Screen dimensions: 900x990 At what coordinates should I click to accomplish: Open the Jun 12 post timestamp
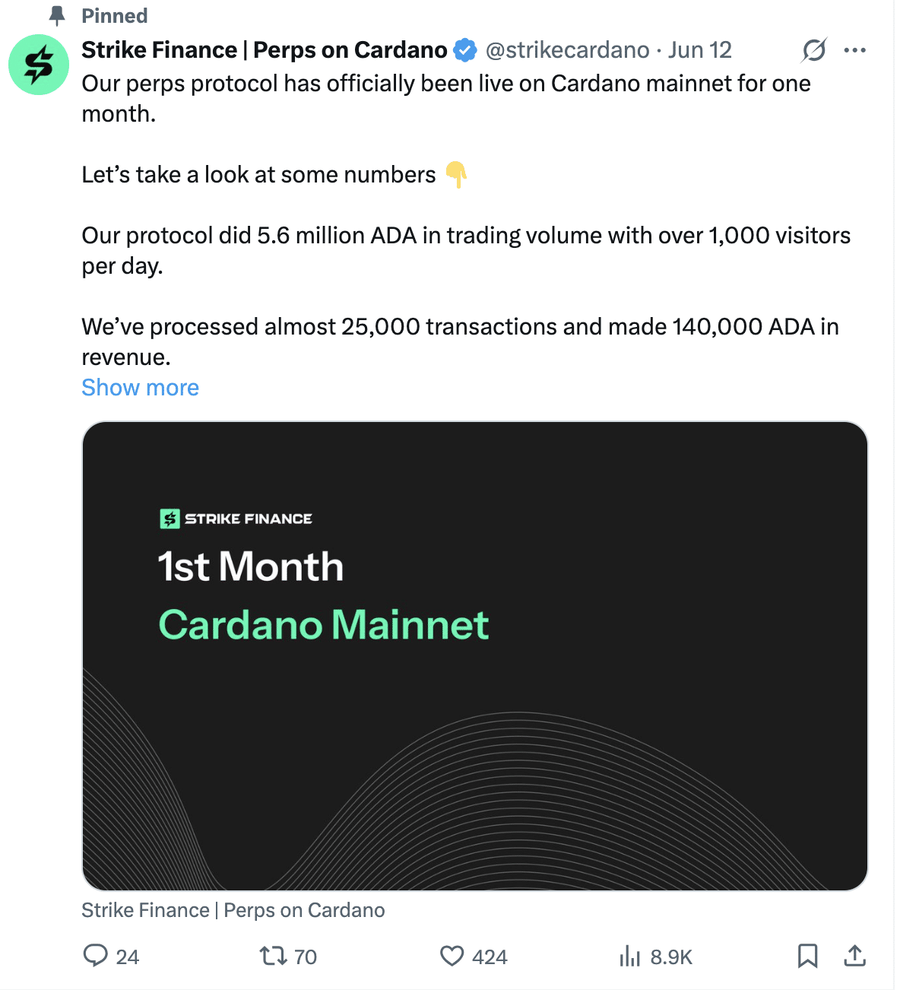point(700,50)
